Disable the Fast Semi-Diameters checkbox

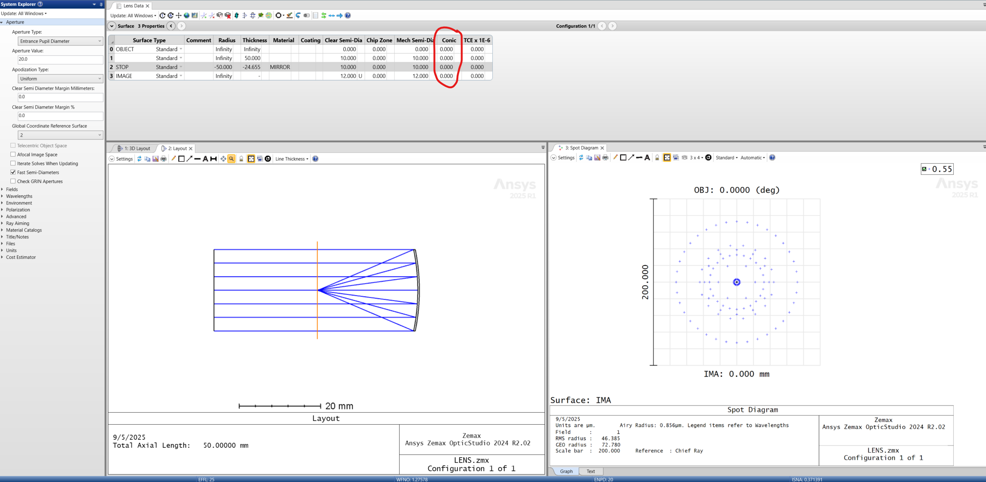click(13, 172)
